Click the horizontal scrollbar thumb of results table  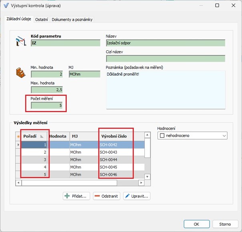point(69,183)
